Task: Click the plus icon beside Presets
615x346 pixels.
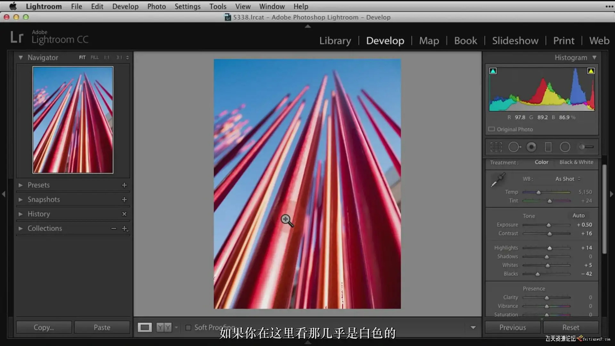Action: coord(124,185)
